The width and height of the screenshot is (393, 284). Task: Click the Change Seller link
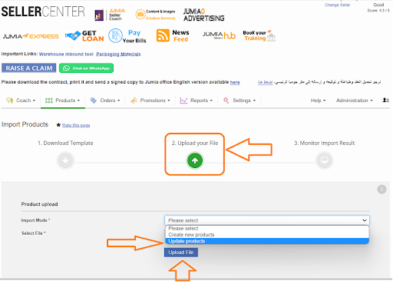pos(337,5)
